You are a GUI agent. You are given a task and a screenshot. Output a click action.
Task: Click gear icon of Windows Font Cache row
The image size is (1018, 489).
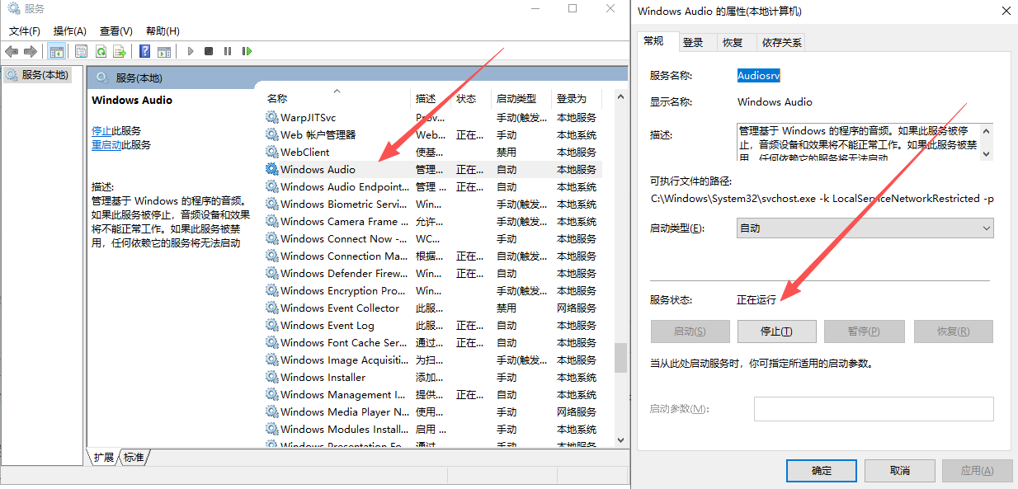[x=272, y=342]
